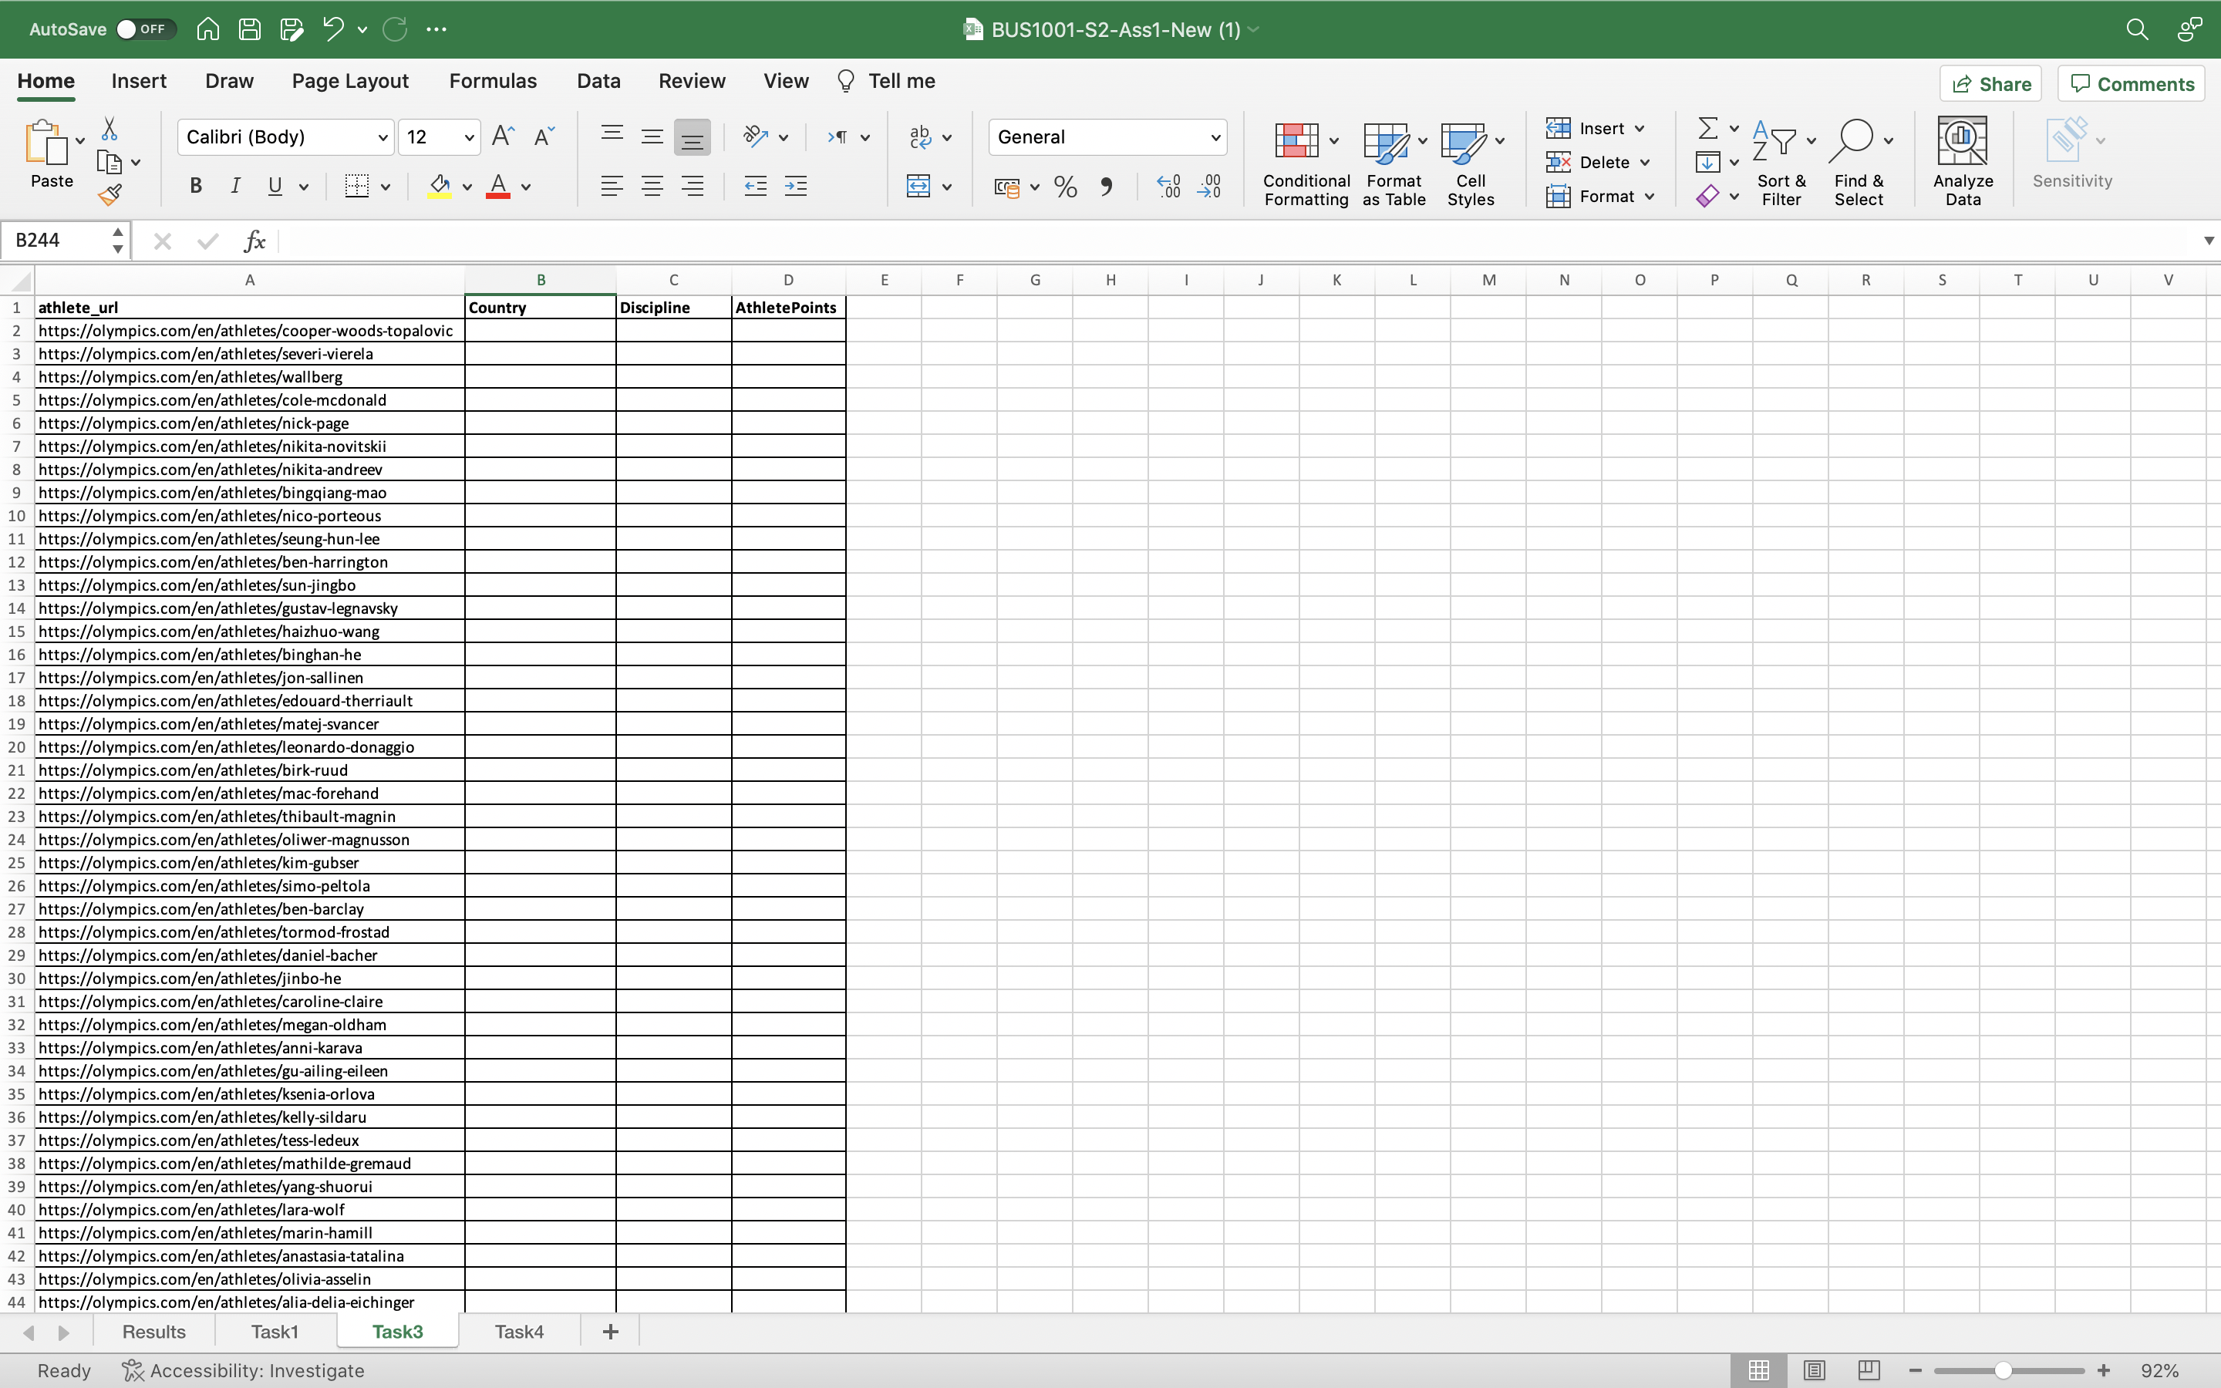Click the AutoSum icon
Screen dimensions: 2221x1388
[1707, 127]
